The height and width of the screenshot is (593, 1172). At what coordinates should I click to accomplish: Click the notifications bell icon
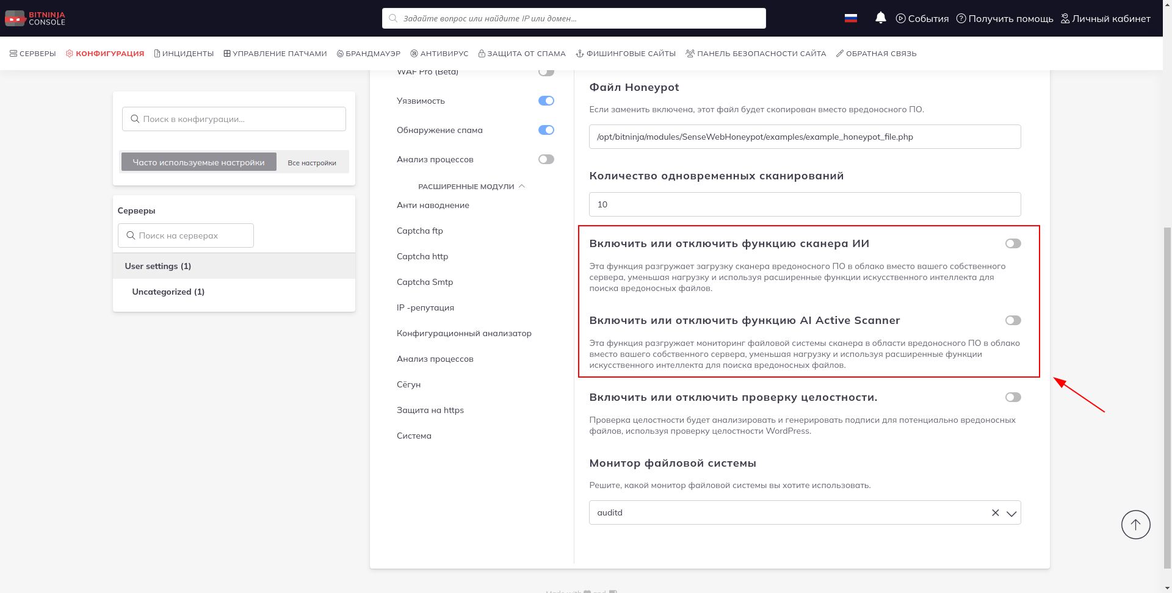coord(880,18)
